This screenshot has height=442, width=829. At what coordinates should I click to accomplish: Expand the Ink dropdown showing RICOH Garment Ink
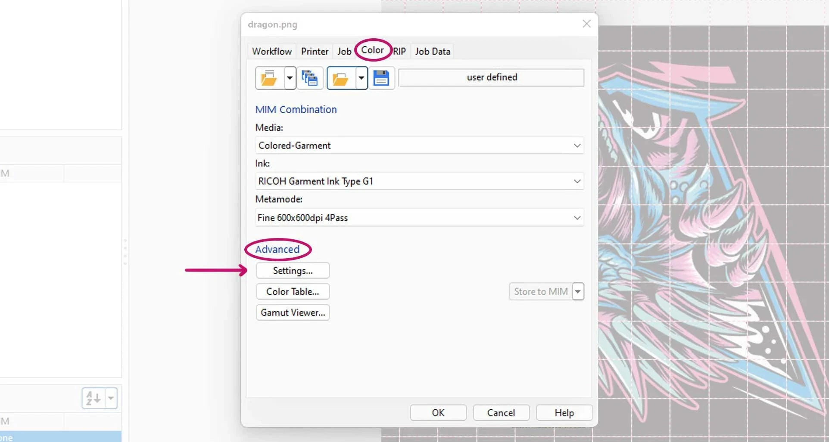pos(577,181)
